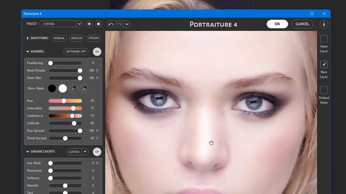Maximize the Portraiture 4 window
346x194 pixels.
[312, 13]
